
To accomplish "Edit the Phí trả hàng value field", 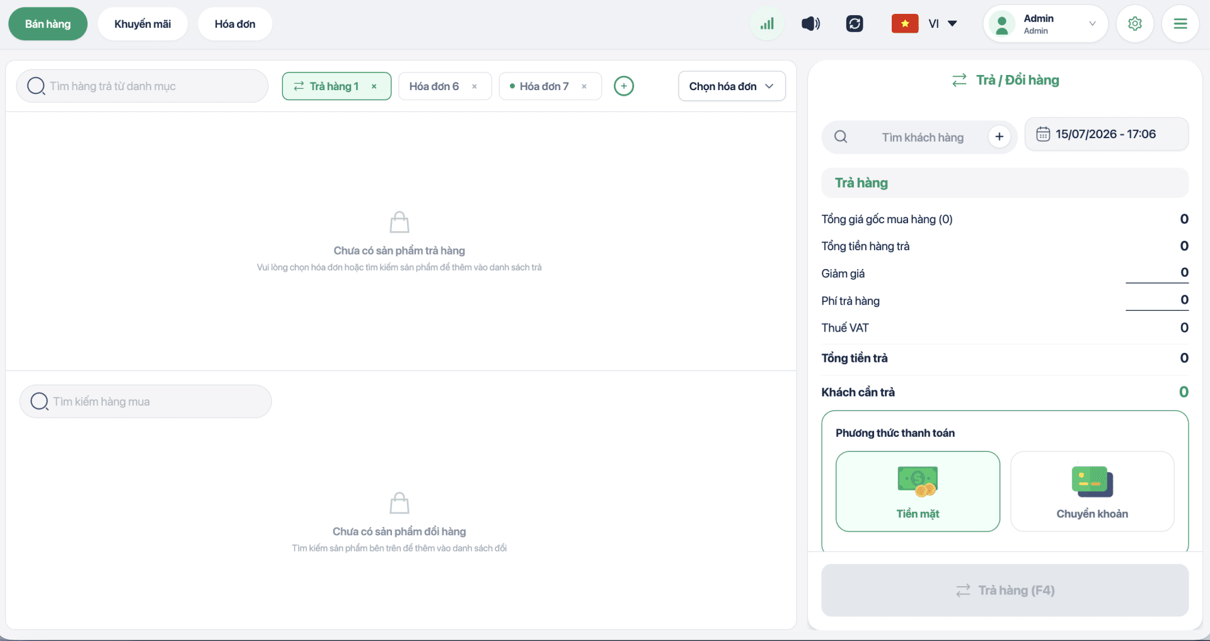I will (x=1157, y=301).
